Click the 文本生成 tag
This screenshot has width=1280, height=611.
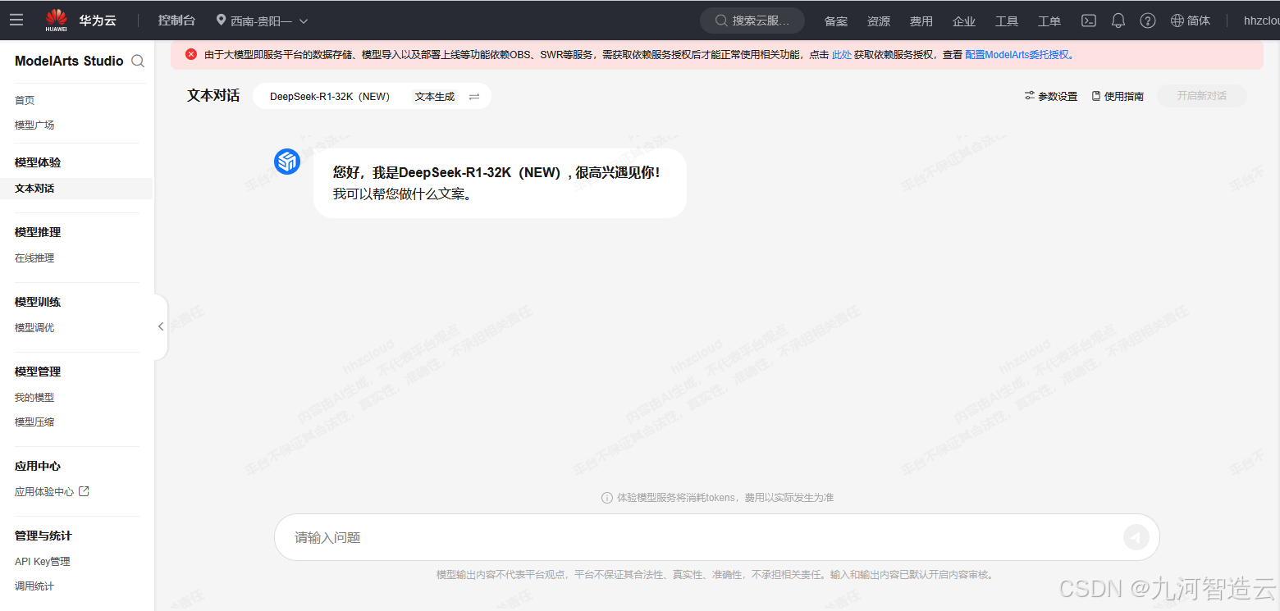point(435,96)
